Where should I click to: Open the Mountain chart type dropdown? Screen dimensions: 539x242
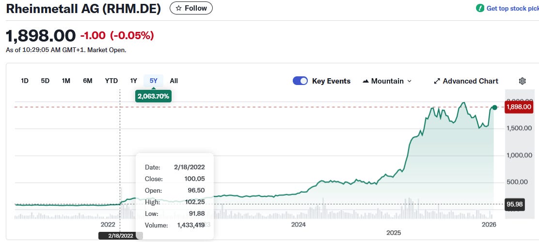click(387, 81)
